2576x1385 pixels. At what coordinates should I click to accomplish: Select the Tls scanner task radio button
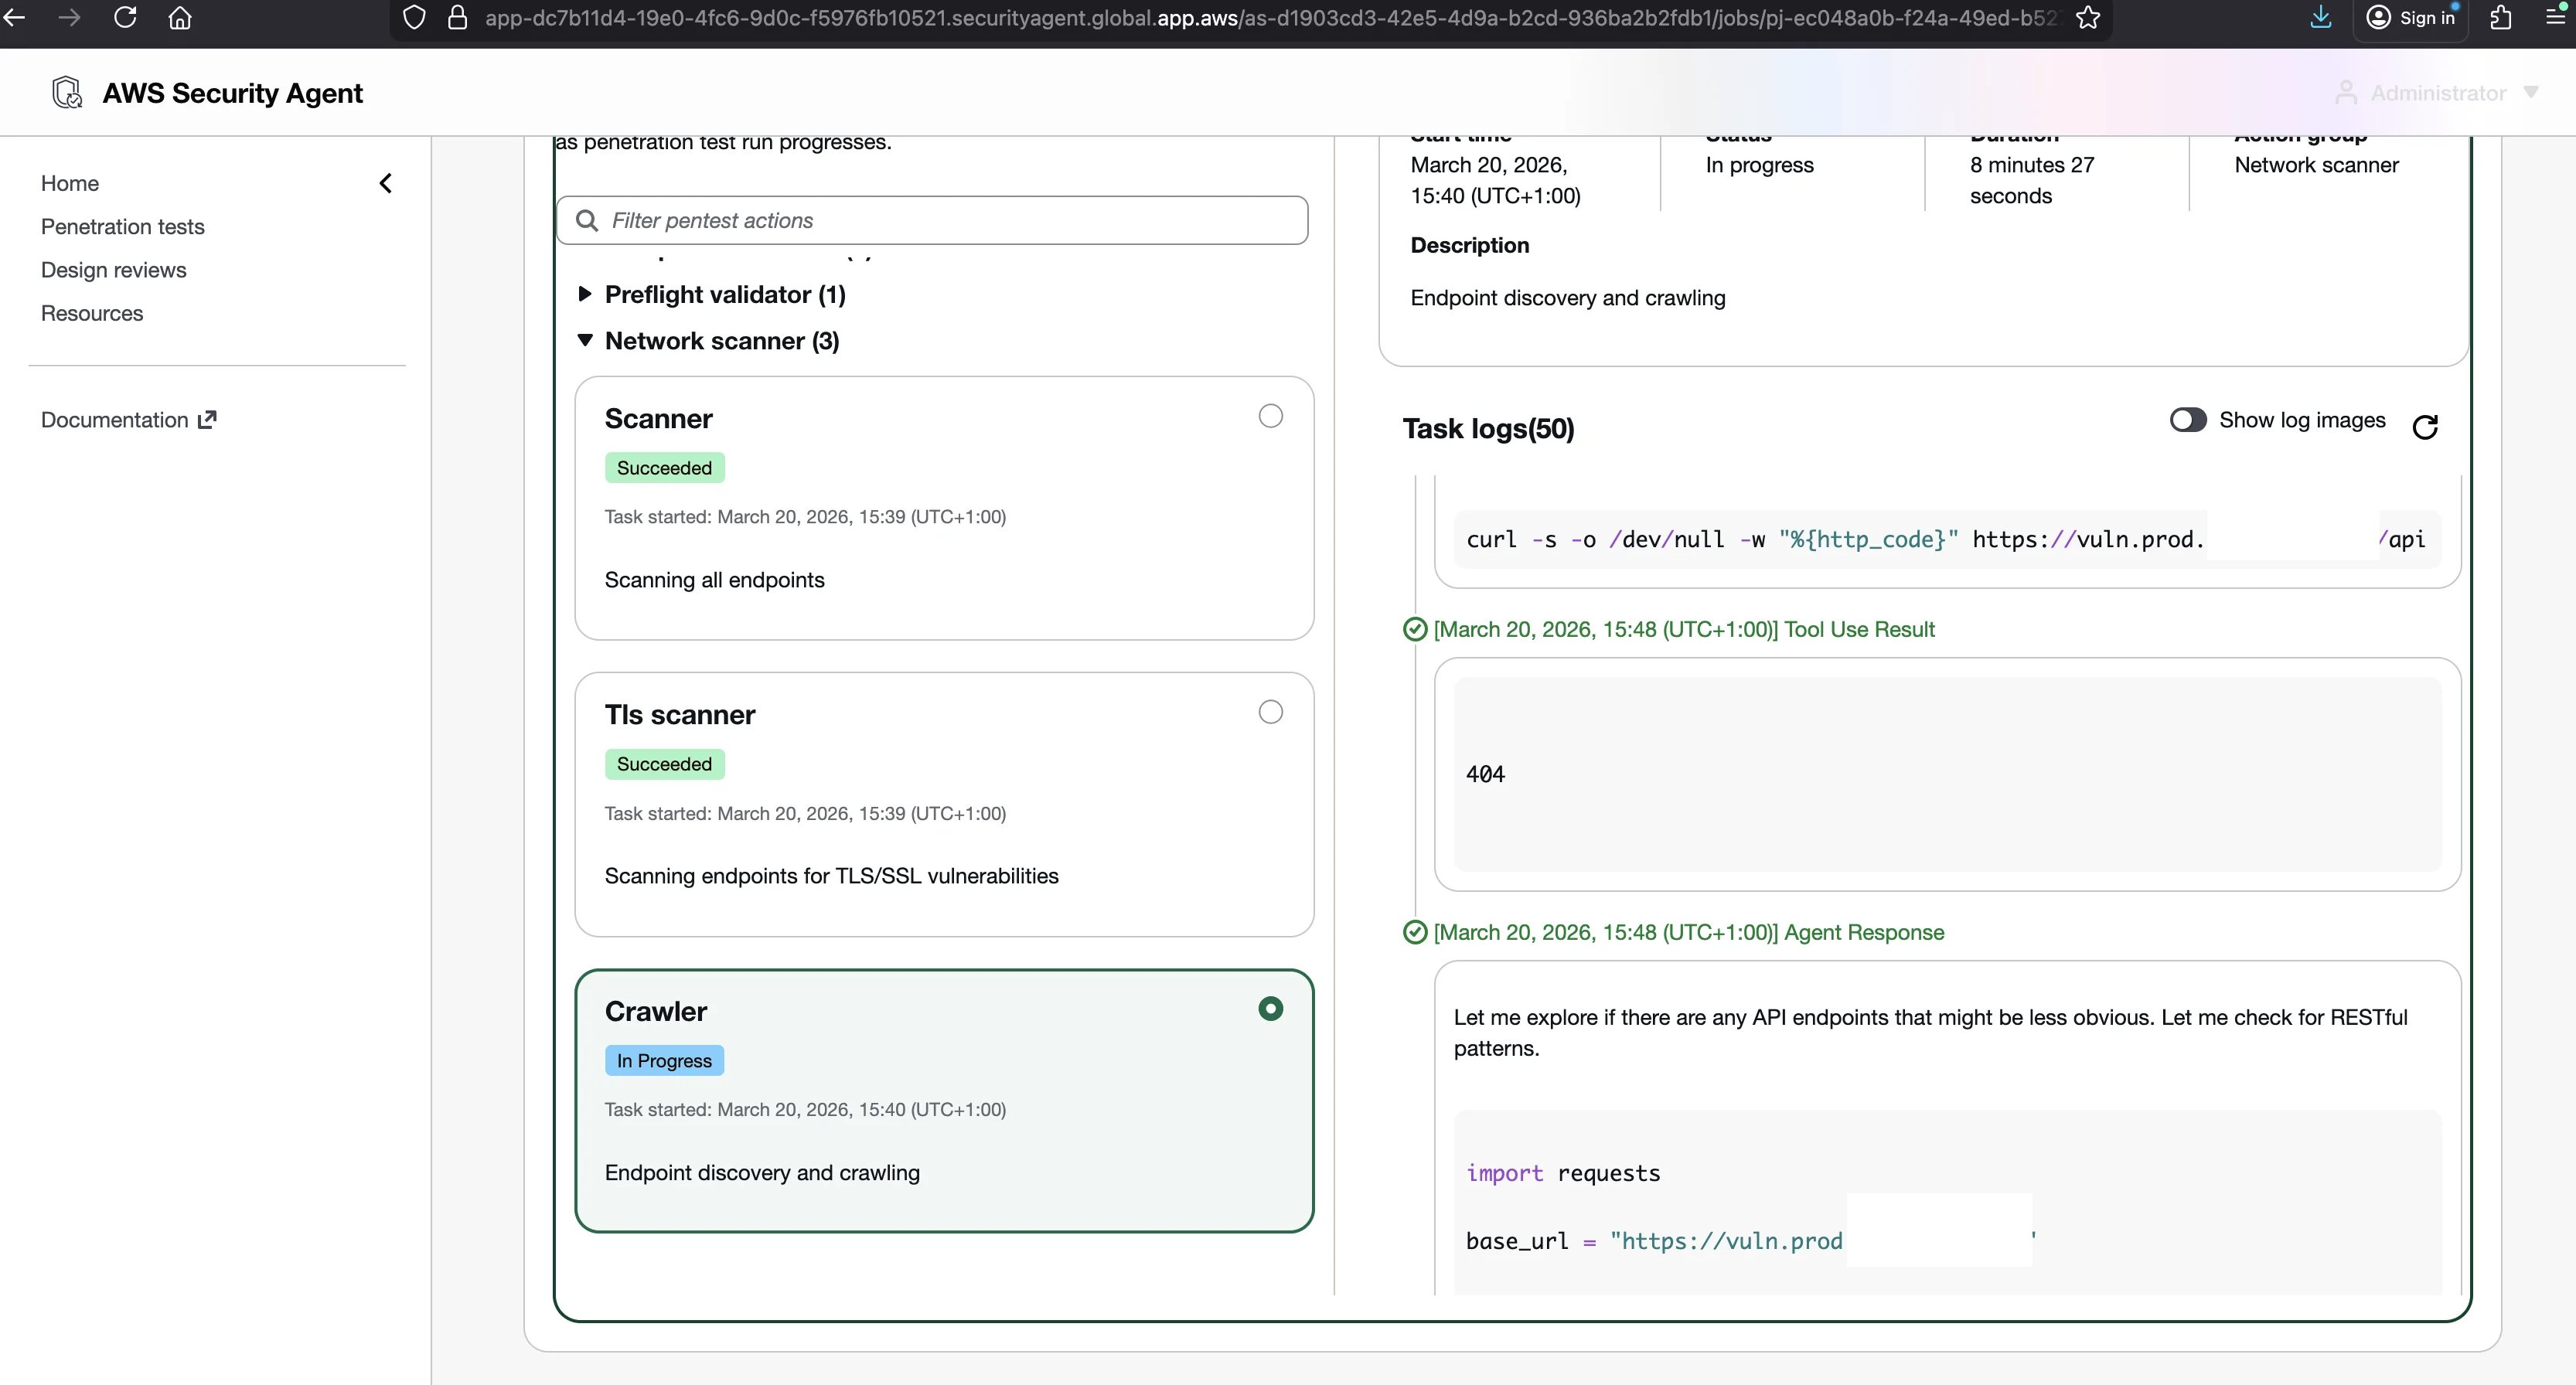[1270, 712]
